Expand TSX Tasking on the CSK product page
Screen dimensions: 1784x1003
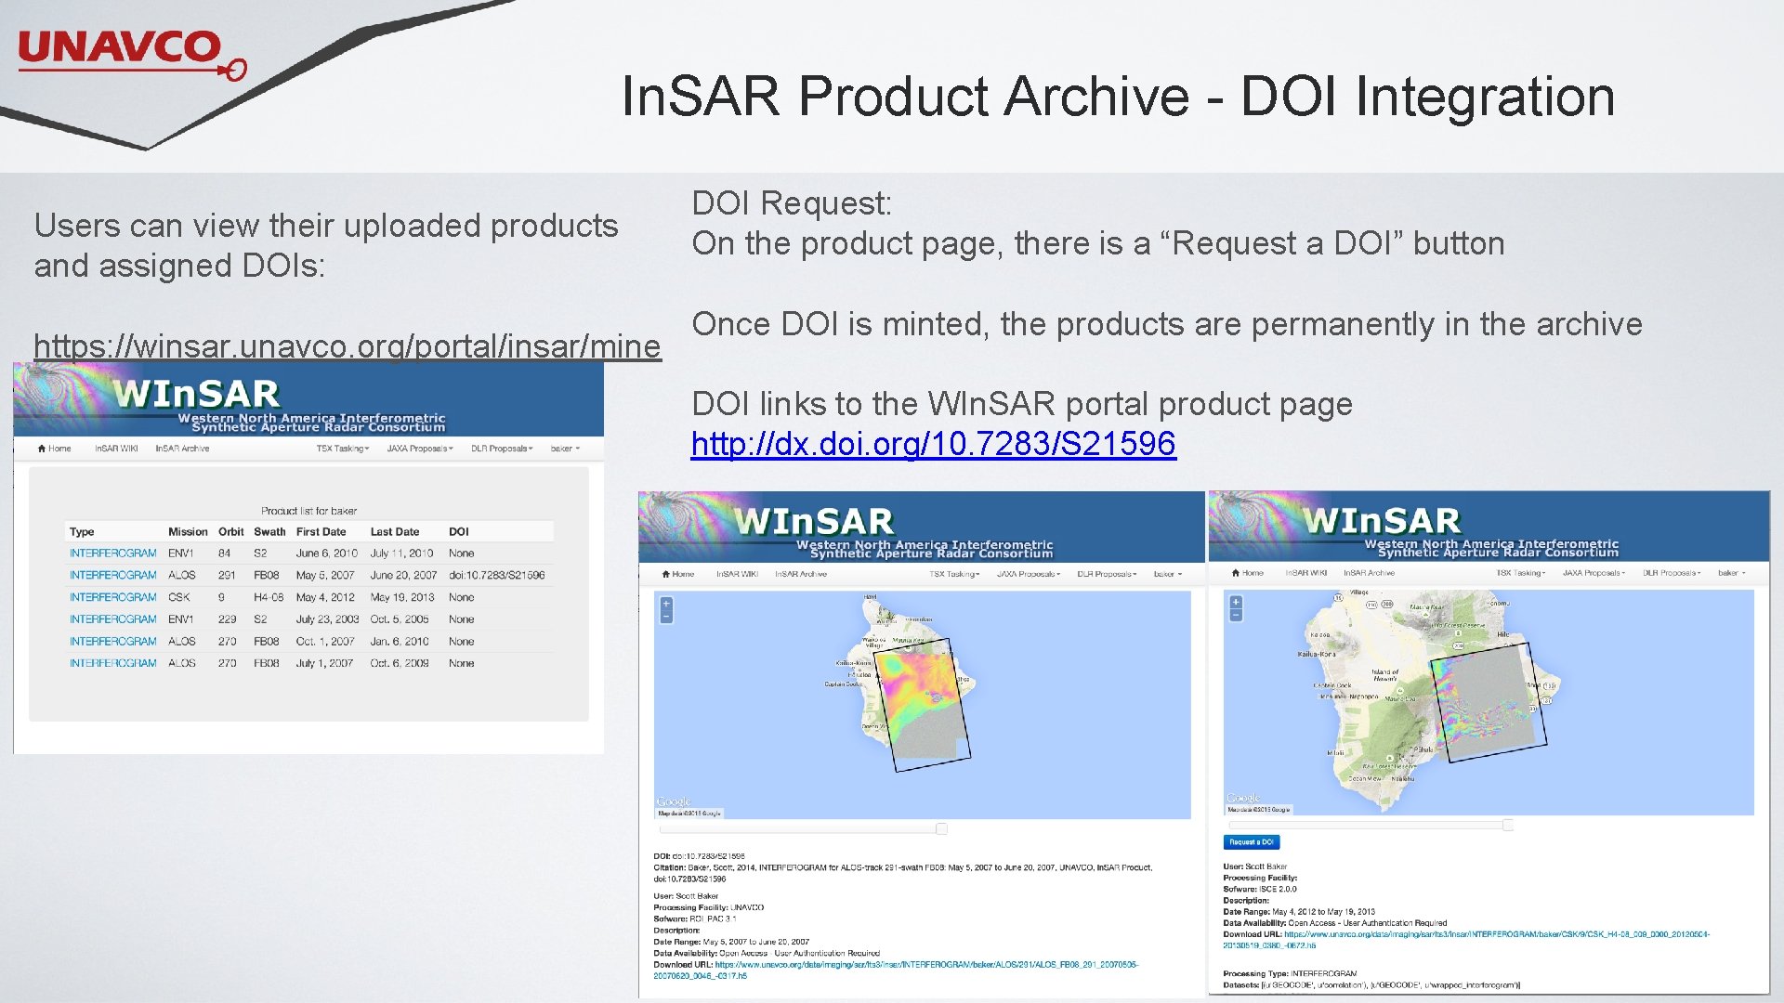pos(1521,573)
